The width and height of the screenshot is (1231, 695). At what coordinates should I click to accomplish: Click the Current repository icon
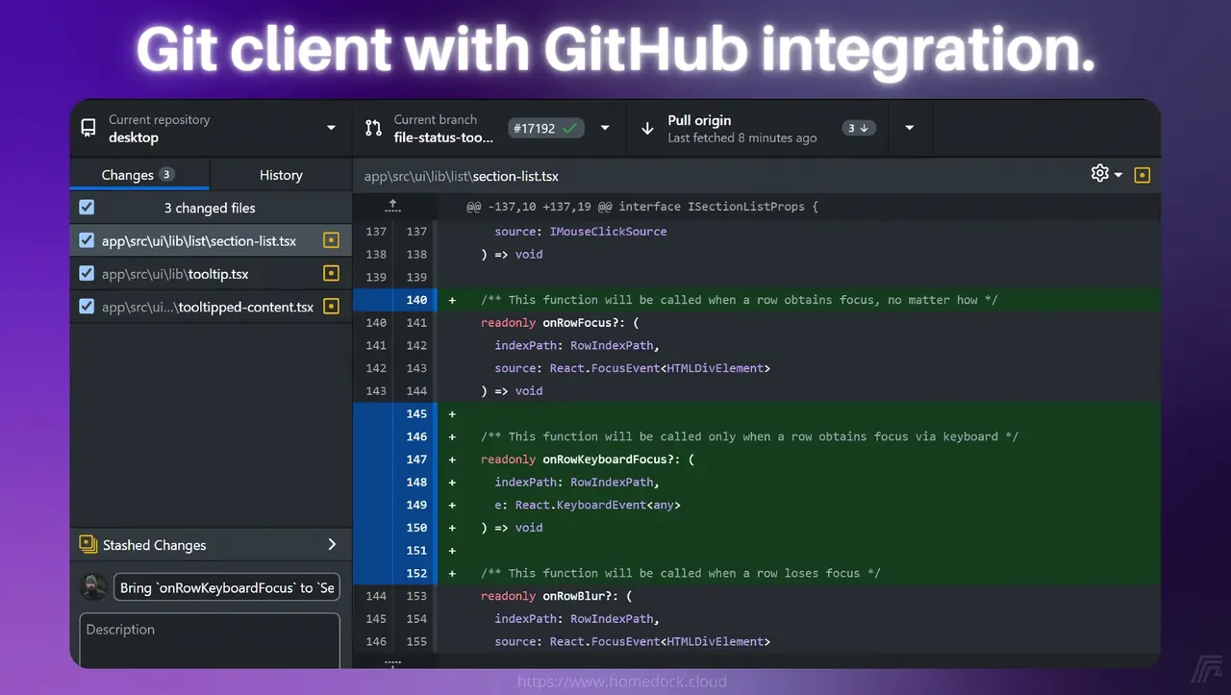(x=88, y=128)
